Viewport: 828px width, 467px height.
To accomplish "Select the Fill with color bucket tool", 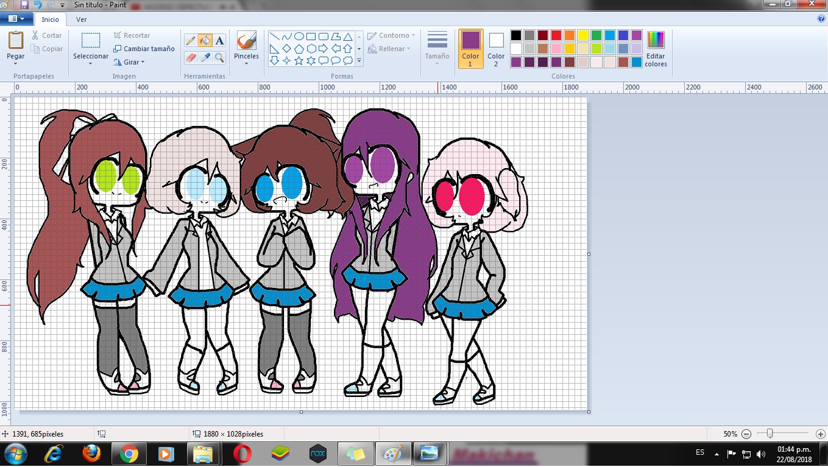I will tap(205, 41).
